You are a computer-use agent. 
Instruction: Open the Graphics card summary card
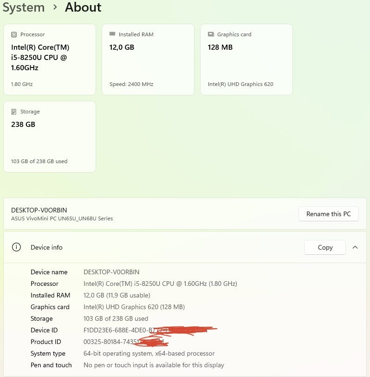[x=247, y=60]
